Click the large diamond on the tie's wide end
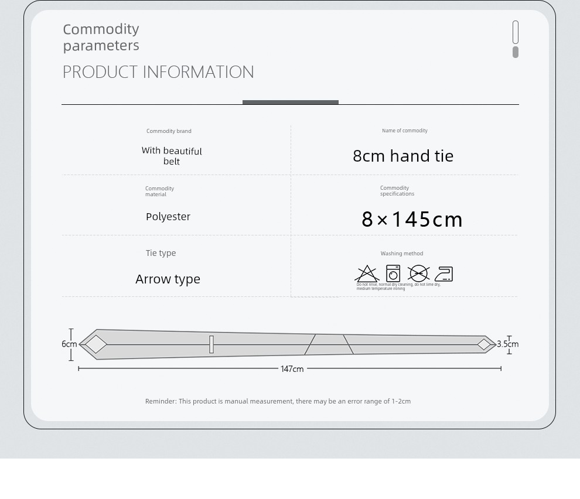The width and height of the screenshot is (580, 499). point(96,344)
